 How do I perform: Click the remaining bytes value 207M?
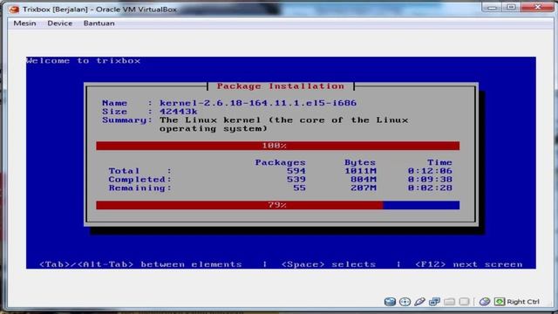pyautogui.click(x=364, y=188)
